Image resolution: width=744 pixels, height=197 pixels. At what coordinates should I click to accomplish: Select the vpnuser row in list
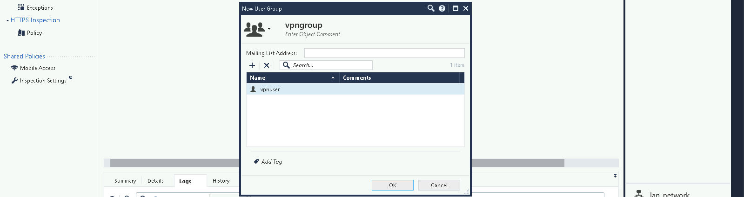point(355,89)
